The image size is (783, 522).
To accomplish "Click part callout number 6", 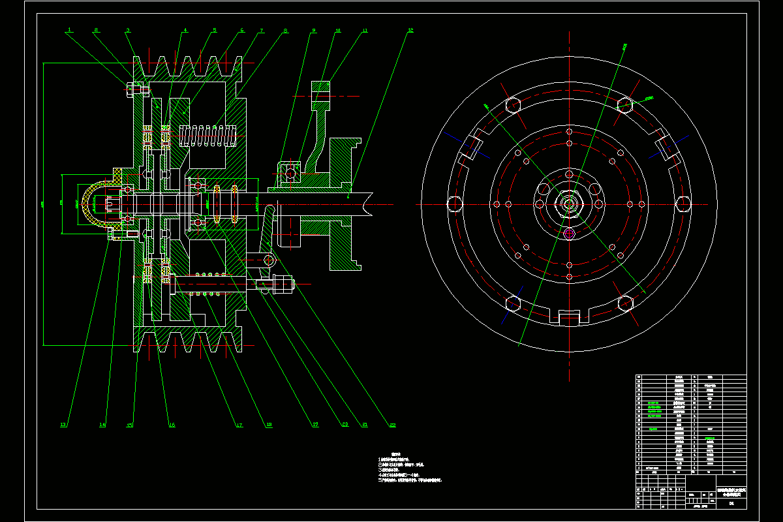I will click(241, 29).
